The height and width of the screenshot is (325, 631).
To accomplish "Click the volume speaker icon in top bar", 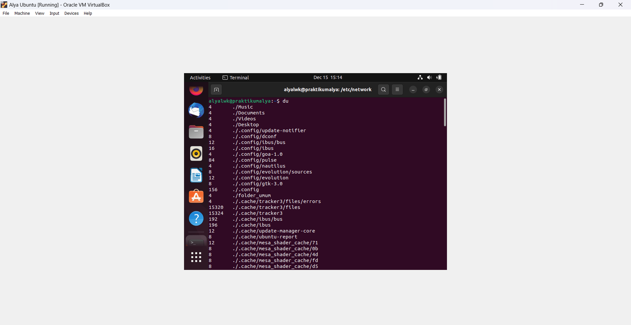I will pyautogui.click(x=429, y=77).
